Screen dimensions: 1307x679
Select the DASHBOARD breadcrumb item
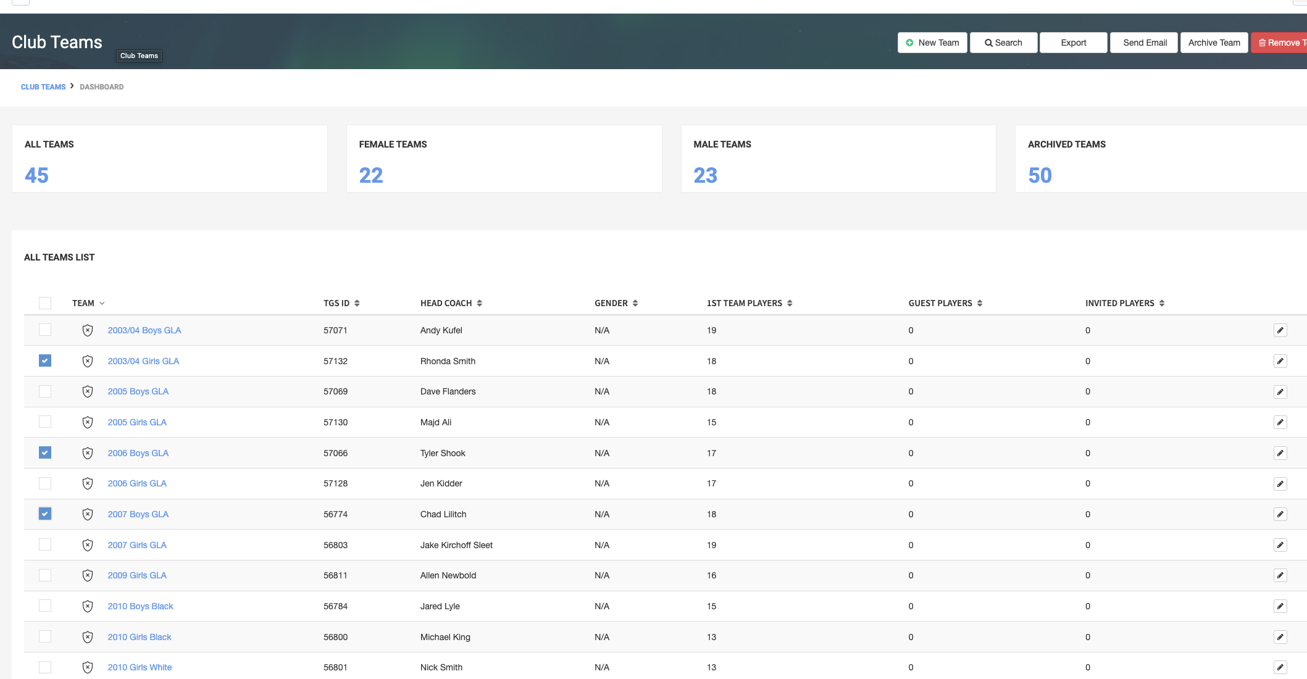click(101, 87)
